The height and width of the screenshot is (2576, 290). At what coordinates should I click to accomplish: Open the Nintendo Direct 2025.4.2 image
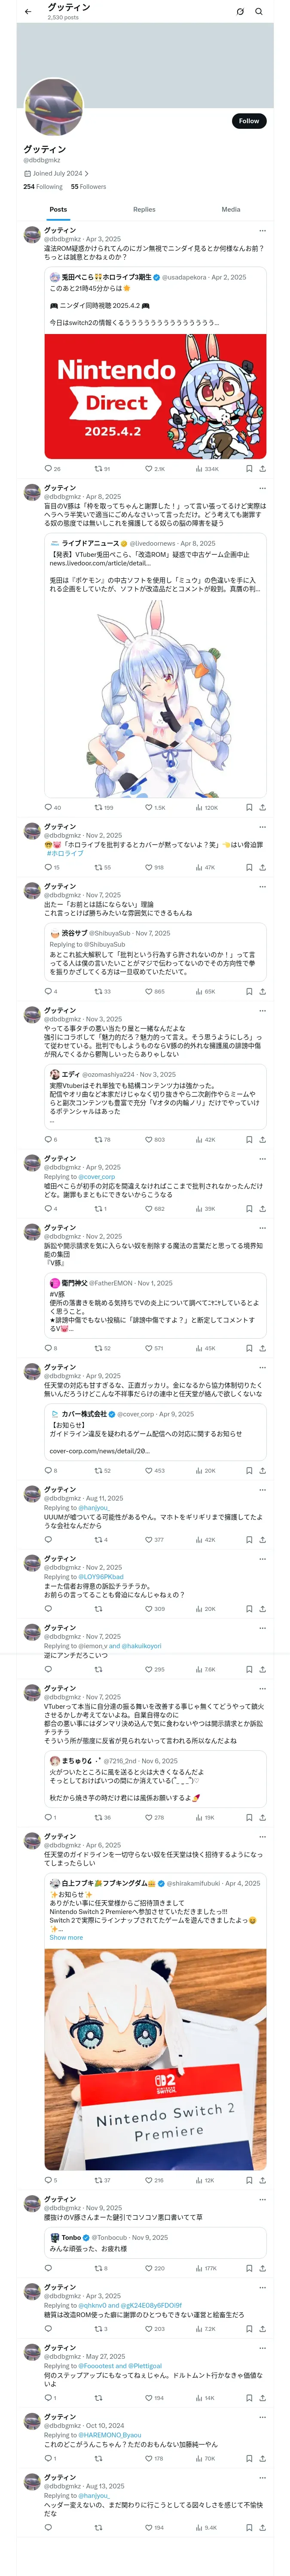click(x=155, y=396)
